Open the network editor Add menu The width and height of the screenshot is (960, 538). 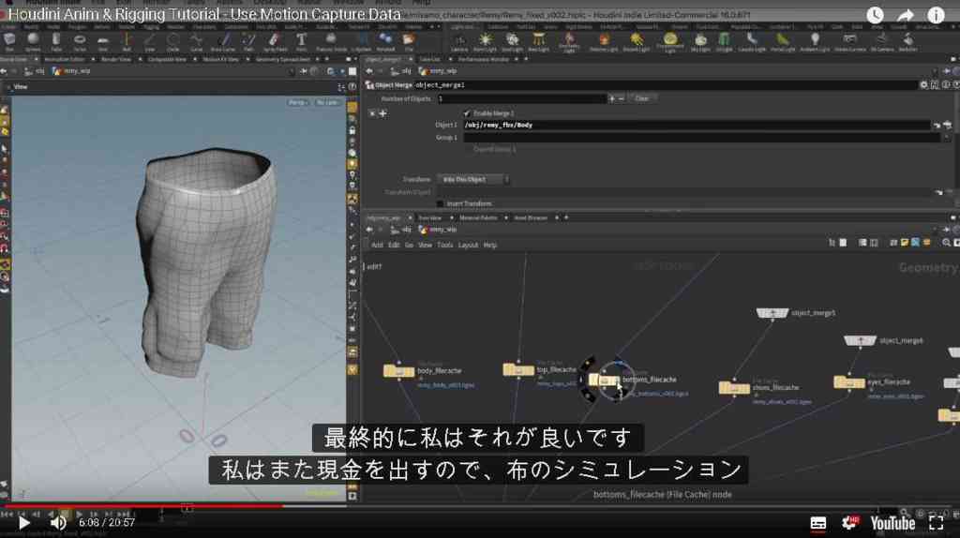tap(377, 245)
